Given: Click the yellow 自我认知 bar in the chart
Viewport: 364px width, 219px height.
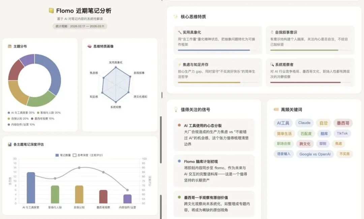Looking at the screenshot, I should (79, 194).
